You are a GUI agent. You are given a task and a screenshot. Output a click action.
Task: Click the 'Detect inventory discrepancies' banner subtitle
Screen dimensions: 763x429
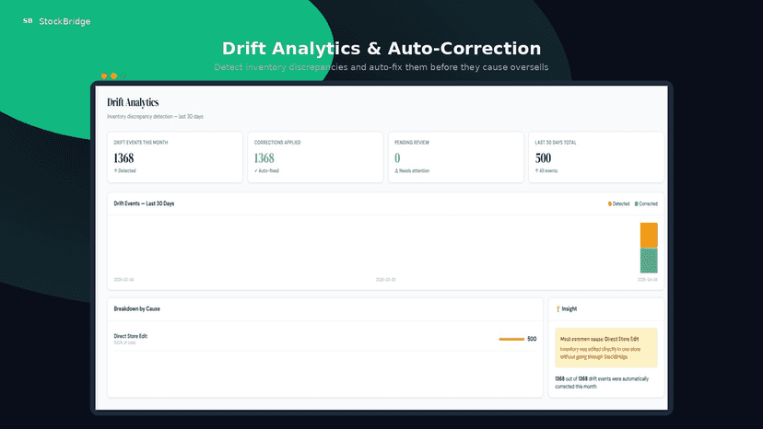[381, 67]
